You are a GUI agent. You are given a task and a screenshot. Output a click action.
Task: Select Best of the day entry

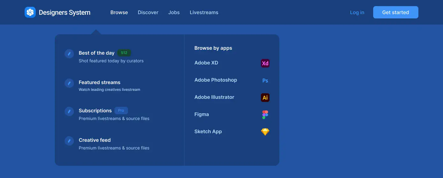pyautogui.click(x=97, y=53)
